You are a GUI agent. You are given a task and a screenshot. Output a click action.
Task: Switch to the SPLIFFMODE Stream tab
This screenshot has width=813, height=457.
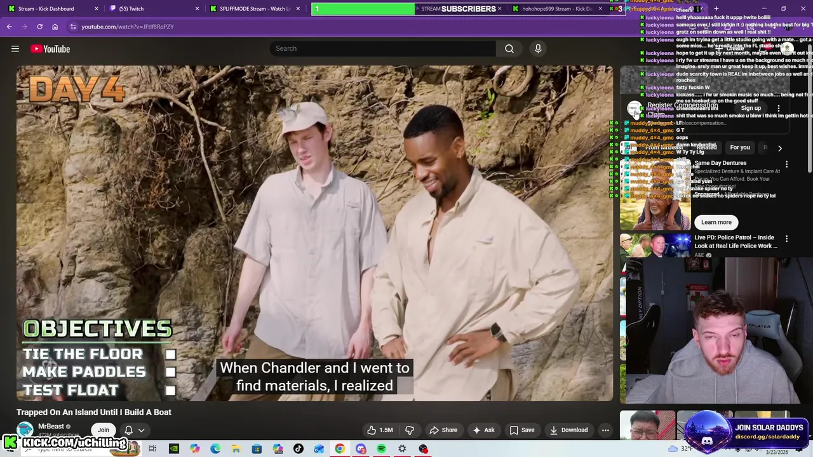254,9
